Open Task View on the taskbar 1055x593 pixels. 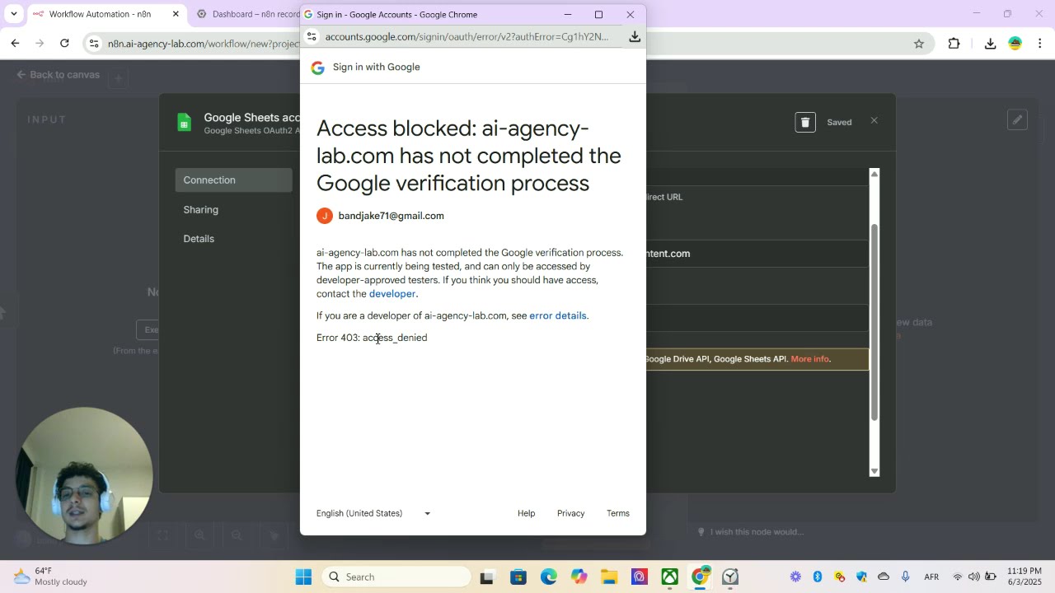point(486,577)
